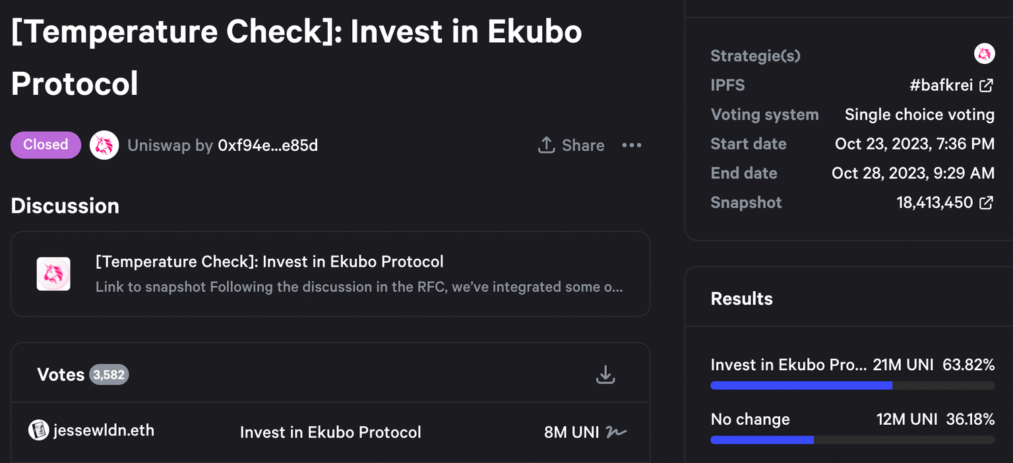The height and width of the screenshot is (463, 1013).
Task: Open the three-dot more options menu
Action: (x=631, y=146)
